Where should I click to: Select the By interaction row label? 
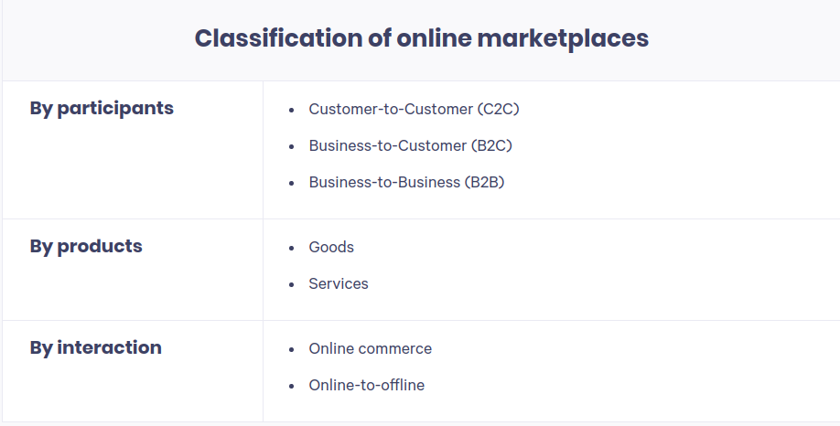pyautogui.click(x=96, y=347)
